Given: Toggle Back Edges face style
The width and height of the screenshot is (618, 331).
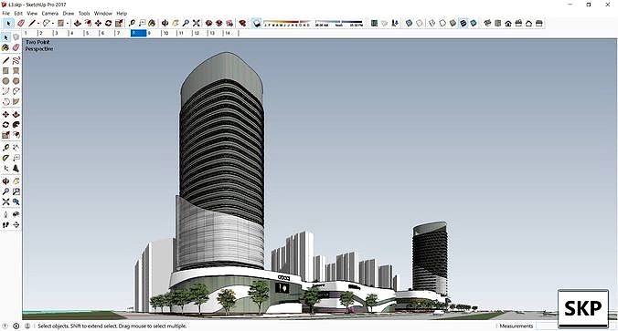Looking at the screenshot, I should (420, 24).
